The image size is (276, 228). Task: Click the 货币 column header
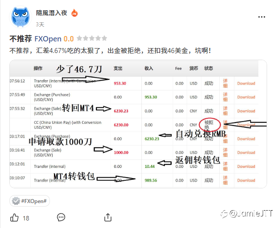click(x=194, y=68)
